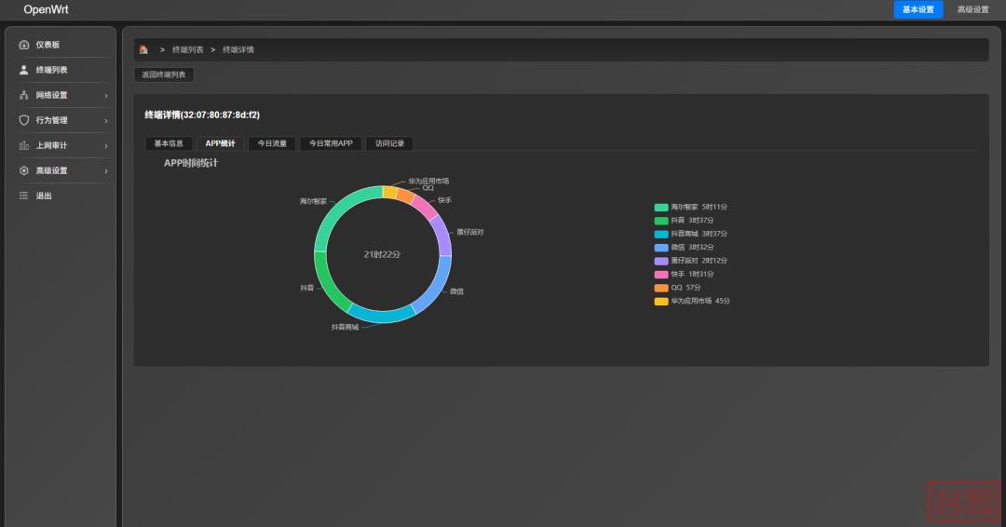Click the 上网审计 bar chart icon

pyautogui.click(x=24, y=145)
